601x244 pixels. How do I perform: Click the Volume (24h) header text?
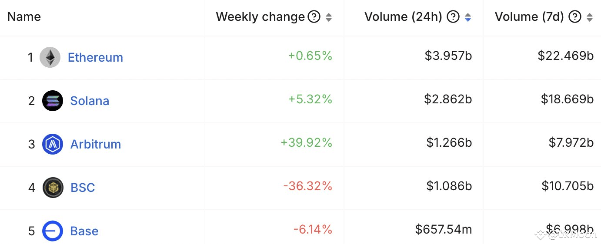coord(403,17)
